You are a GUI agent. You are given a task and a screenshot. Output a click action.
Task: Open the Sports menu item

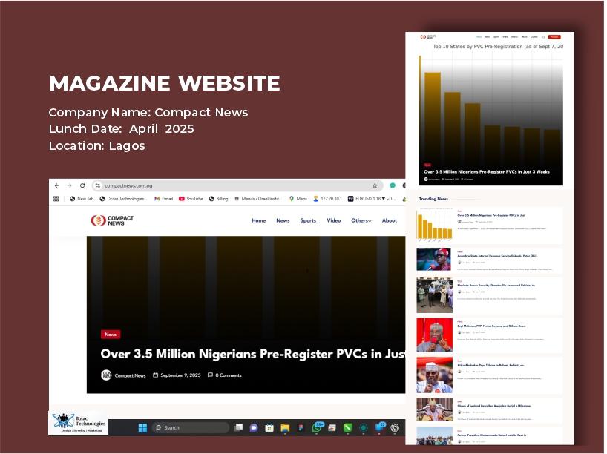pyautogui.click(x=308, y=220)
